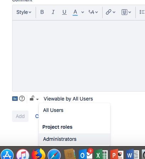This screenshot has height=159, width=145.
Task: Apply bold formatting with B button
Action: tap(42, 12)
